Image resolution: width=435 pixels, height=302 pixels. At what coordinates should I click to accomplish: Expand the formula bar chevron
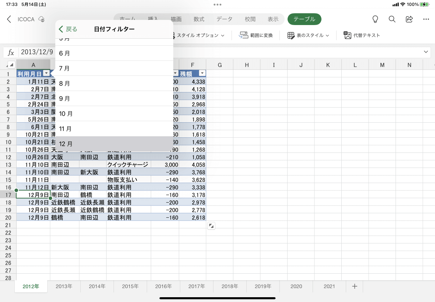(x=426, y=52)
